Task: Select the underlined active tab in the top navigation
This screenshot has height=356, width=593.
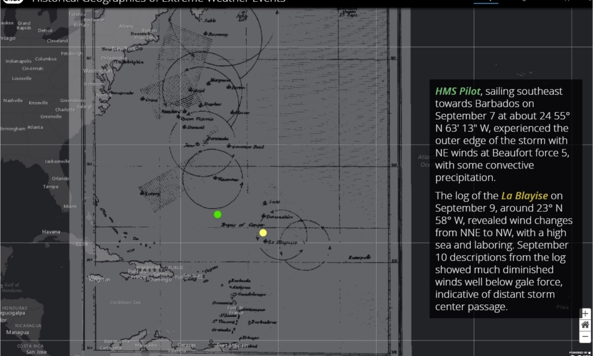Action: pyautogui.click(x=485, y=2)
